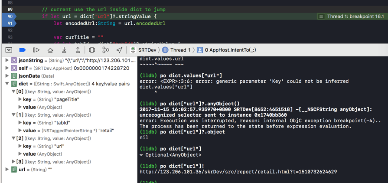Click the unrecognized selector error line

213,115
